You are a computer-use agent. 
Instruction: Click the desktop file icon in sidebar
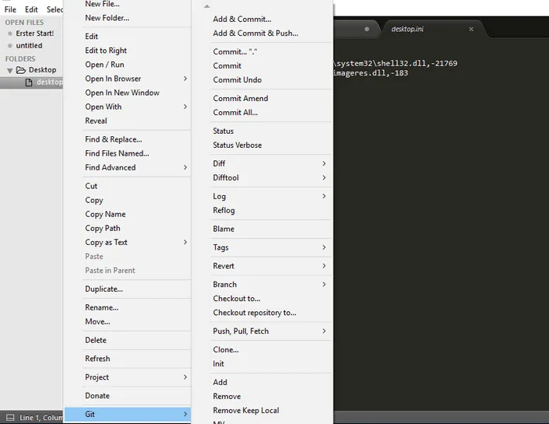29,82
